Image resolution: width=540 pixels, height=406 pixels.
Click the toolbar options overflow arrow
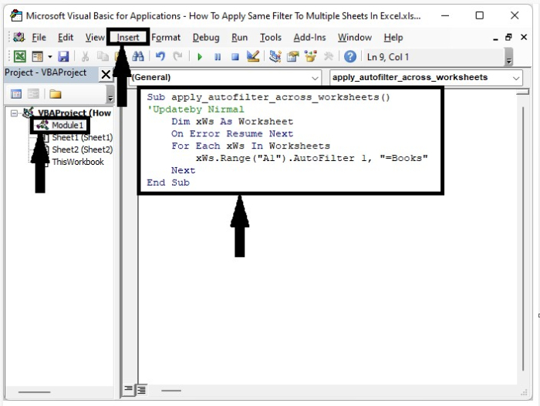(509, 57)
